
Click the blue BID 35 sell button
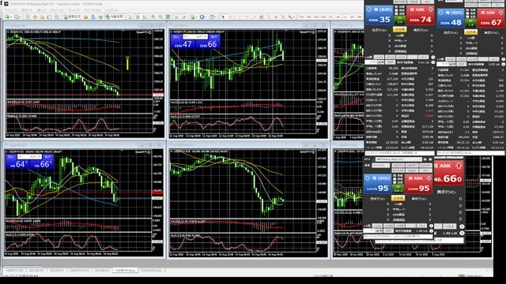point(379,15)
